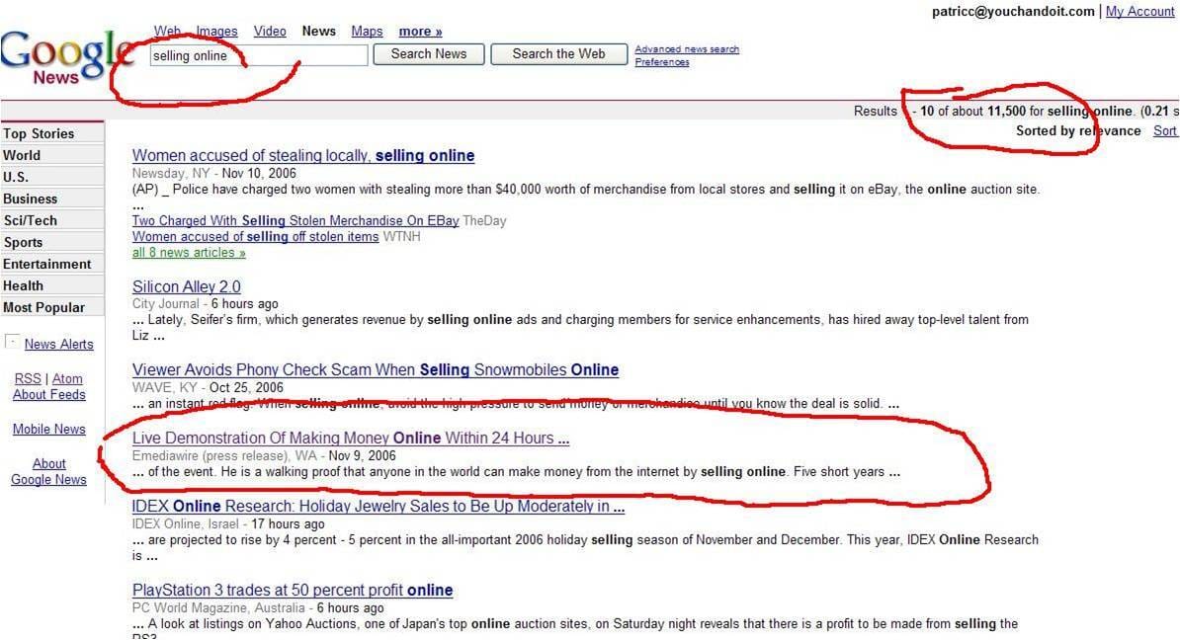Click the News Alerts envelope icon

12,342
